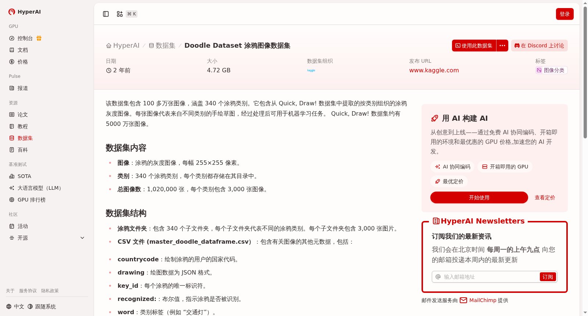Click the 大语言模型 sparkle icon
The height and width of the screenshot is (316, 588).
[12, 188]
